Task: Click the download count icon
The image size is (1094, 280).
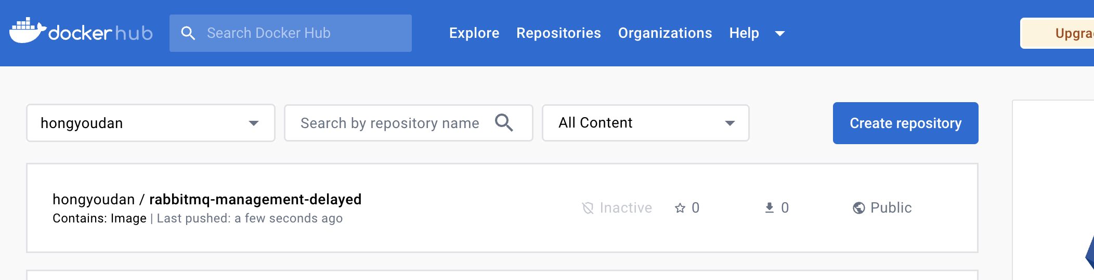Action: (x=770, y=208)
